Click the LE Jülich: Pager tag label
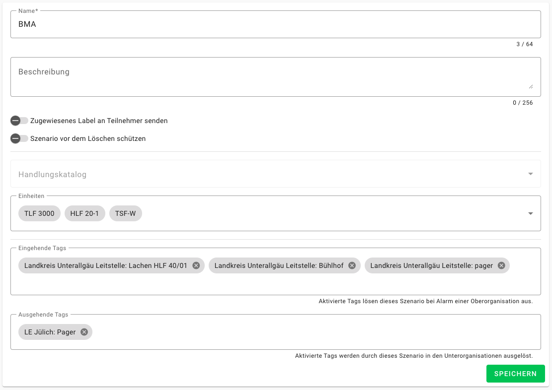 point(50,332)
